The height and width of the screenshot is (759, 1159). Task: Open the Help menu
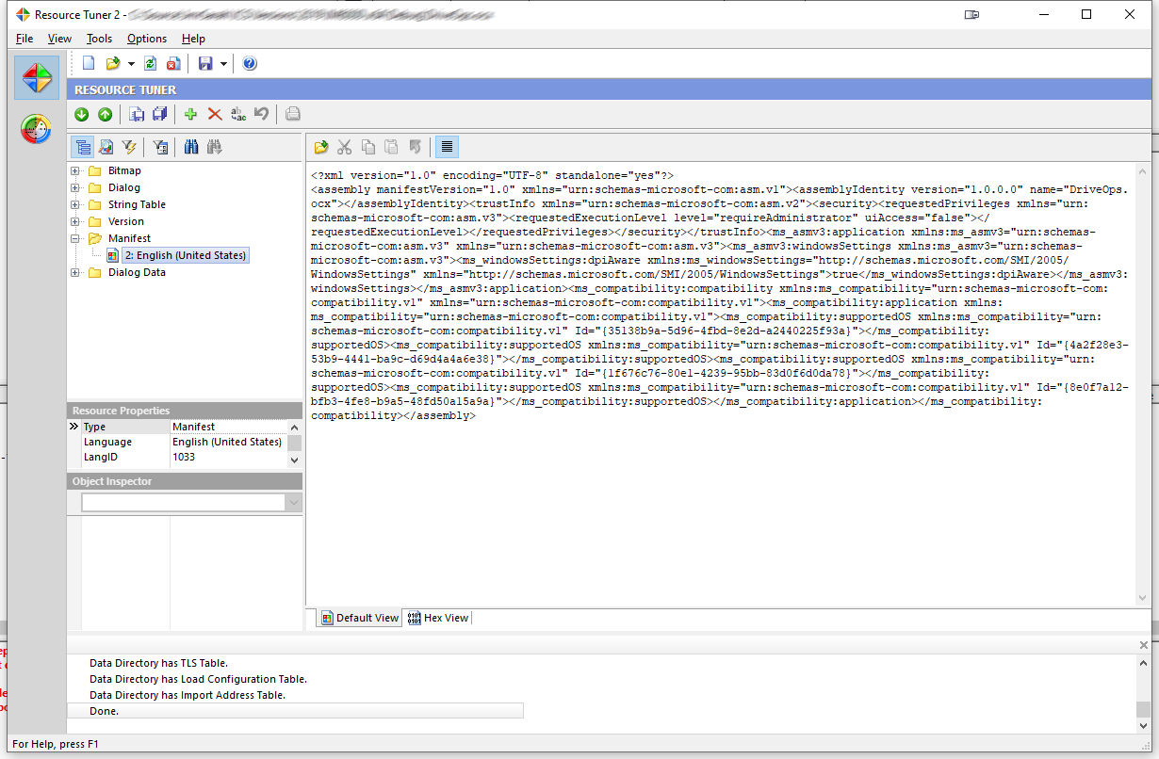tap(193, 39)
